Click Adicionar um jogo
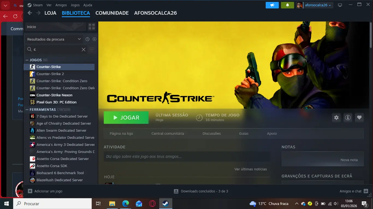 click(x=45, y=191)
